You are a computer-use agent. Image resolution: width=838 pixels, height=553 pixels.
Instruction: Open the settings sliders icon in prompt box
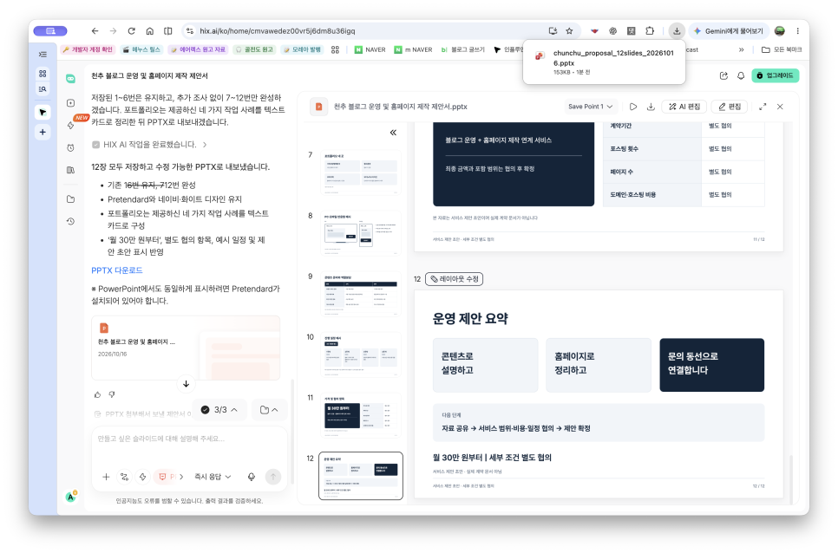125,477
